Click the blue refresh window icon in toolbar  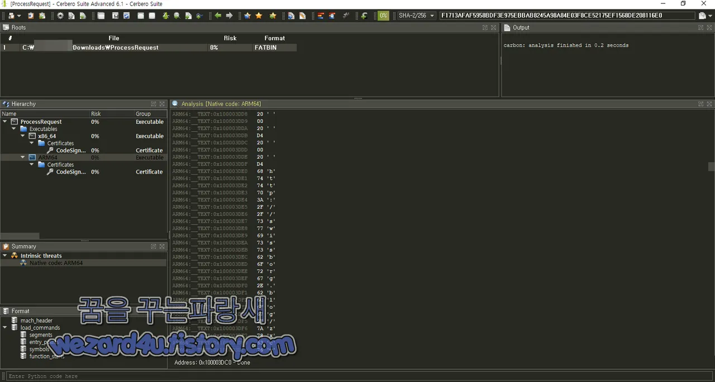click(x=126, y=16)
